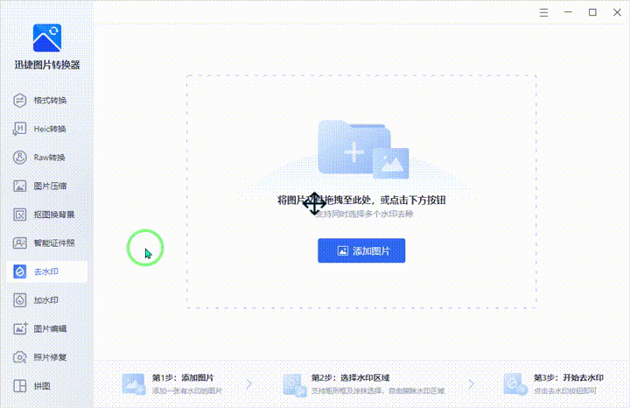This screenshot has height=408, width=630.
Task: Switch to the Heic转换 label
Action: point(50,129)
